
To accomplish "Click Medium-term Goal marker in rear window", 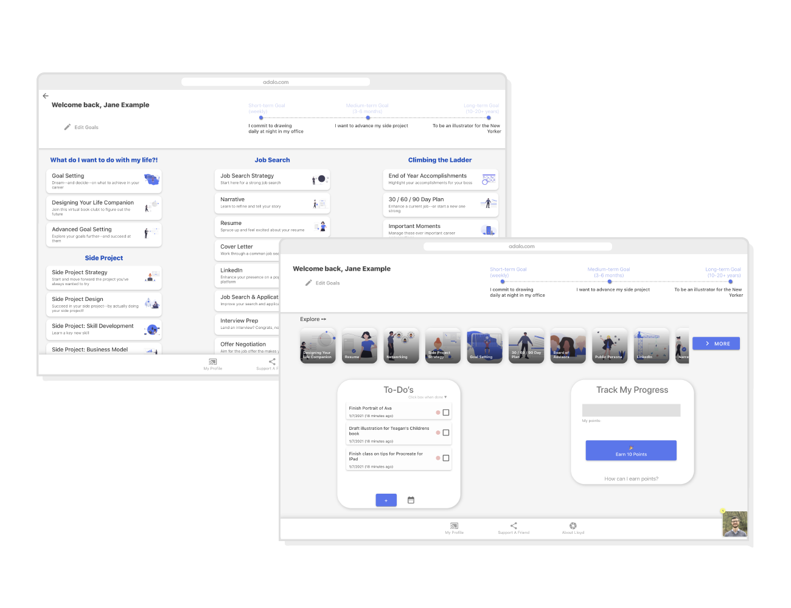I will pos(368,118).
